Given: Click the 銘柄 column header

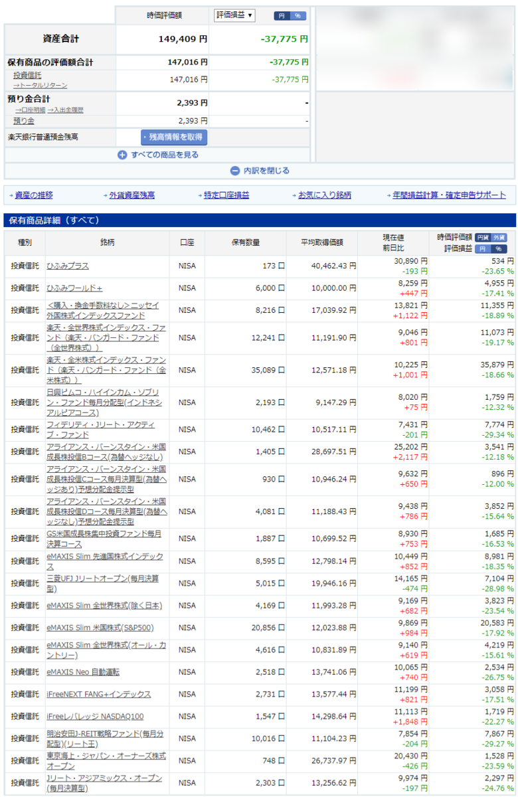Looking at the screenshot, I should pyautogui.click(x=108, y=243).
